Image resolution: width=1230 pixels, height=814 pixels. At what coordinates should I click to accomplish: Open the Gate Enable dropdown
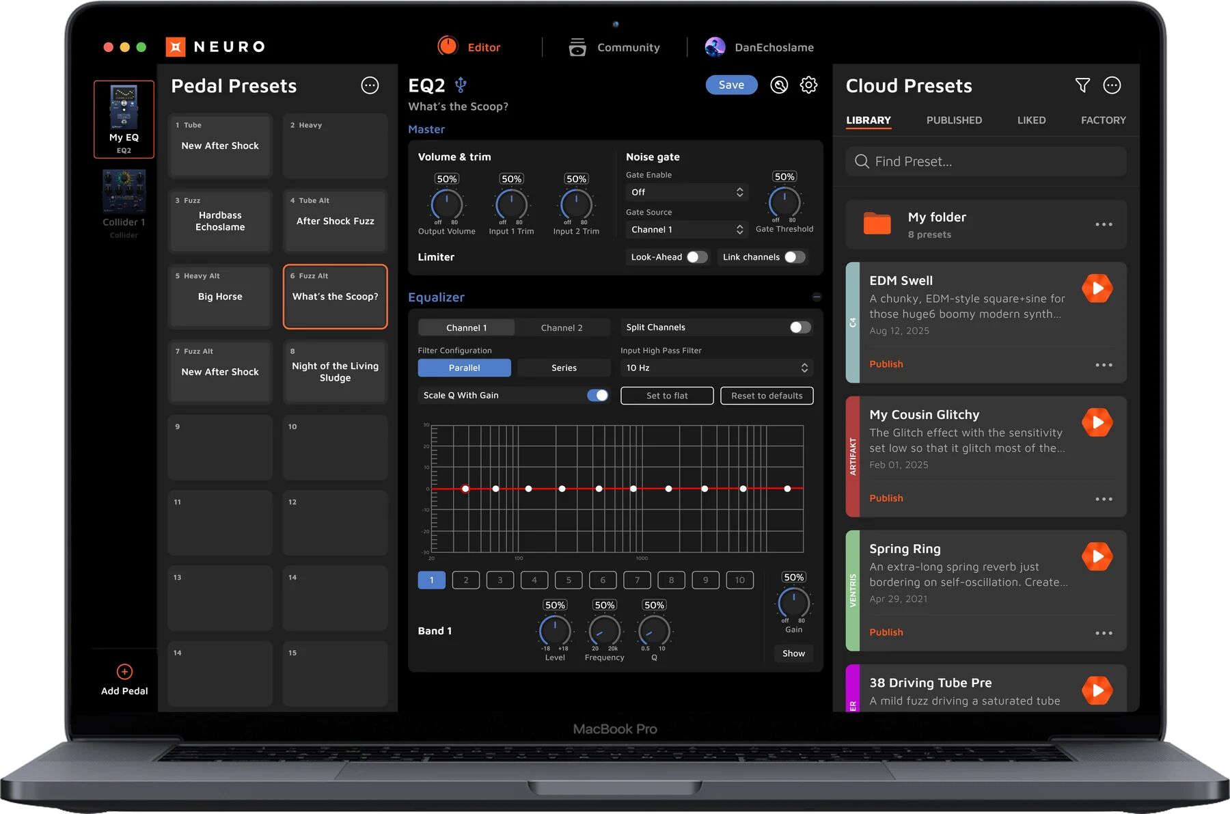coord(687,192)
